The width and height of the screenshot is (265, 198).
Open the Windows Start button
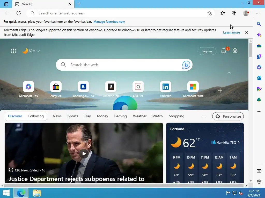[6, 193]
